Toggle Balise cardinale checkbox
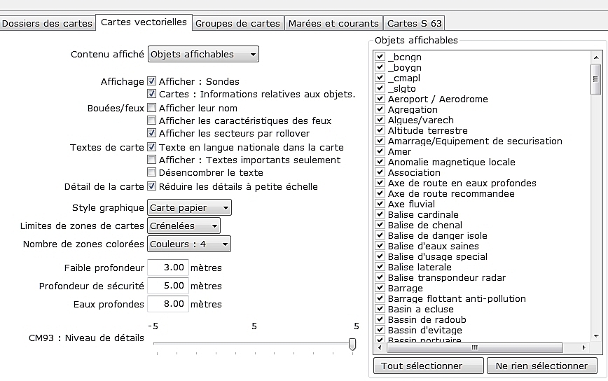Image resolution: width=608 pixels, height=381 pixels. point(380,214)
